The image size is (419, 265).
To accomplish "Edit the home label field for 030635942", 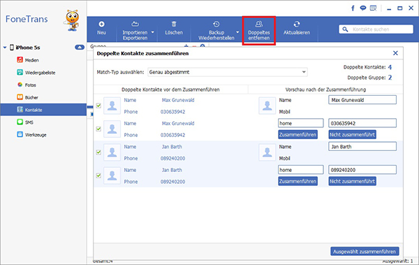I will point(300,123).
